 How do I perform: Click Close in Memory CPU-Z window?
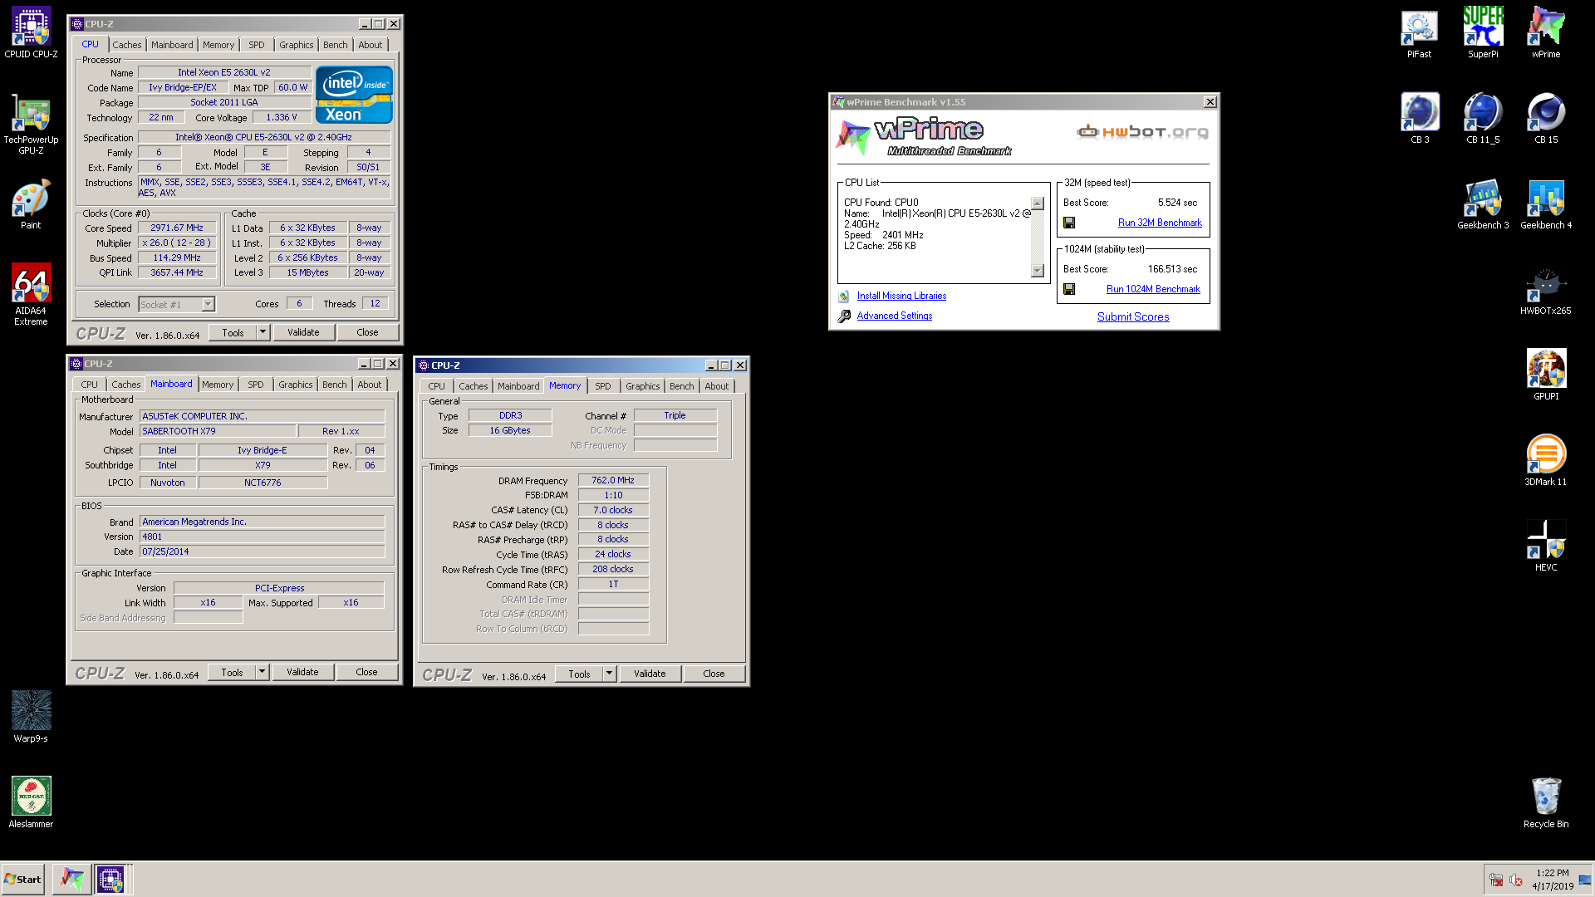coord(714,674)
